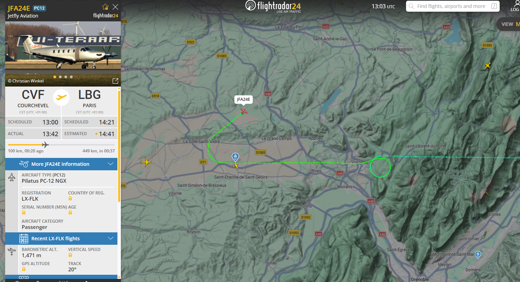The width and height of the screenshot is (520, 282).
Task: Close the JFA24E flight panel
Action: [x=115, y=7]
